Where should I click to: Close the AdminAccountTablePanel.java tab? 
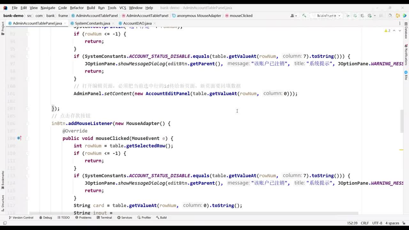click(x=66, y=23)
